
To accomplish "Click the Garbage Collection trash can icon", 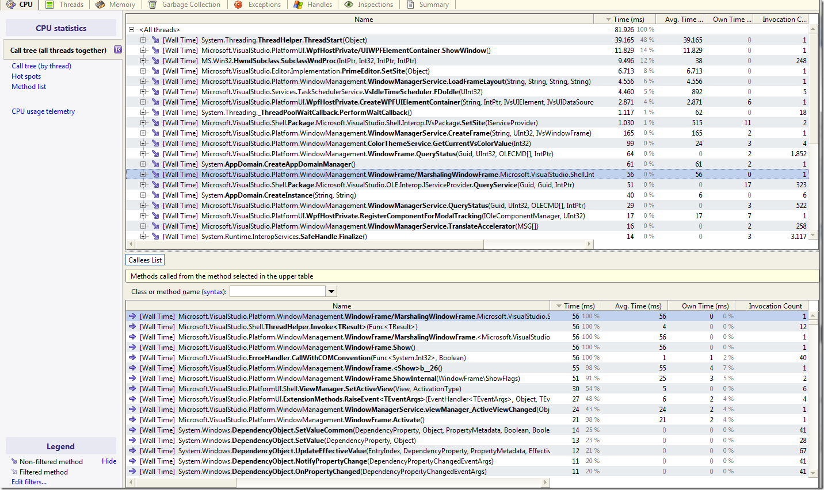I will pos(152,5).
